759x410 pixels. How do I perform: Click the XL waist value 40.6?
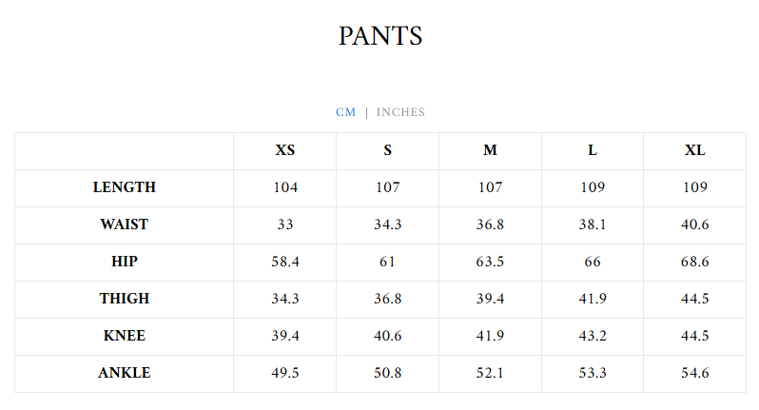click(x=695, y=225)
